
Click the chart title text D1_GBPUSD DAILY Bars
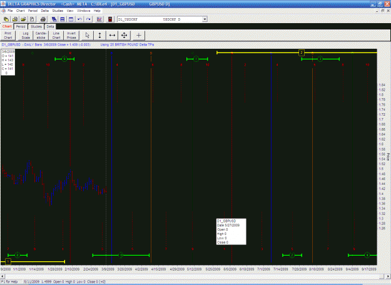[x=46, y=44]
